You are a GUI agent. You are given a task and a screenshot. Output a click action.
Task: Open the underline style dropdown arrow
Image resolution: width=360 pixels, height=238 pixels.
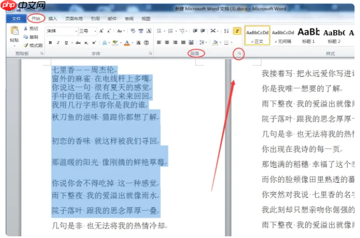point(72,42)
